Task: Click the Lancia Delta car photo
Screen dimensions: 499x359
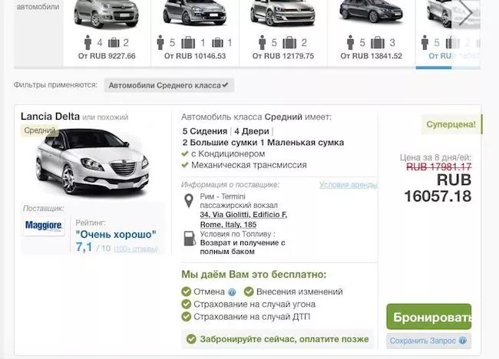Action: point(92,164)
